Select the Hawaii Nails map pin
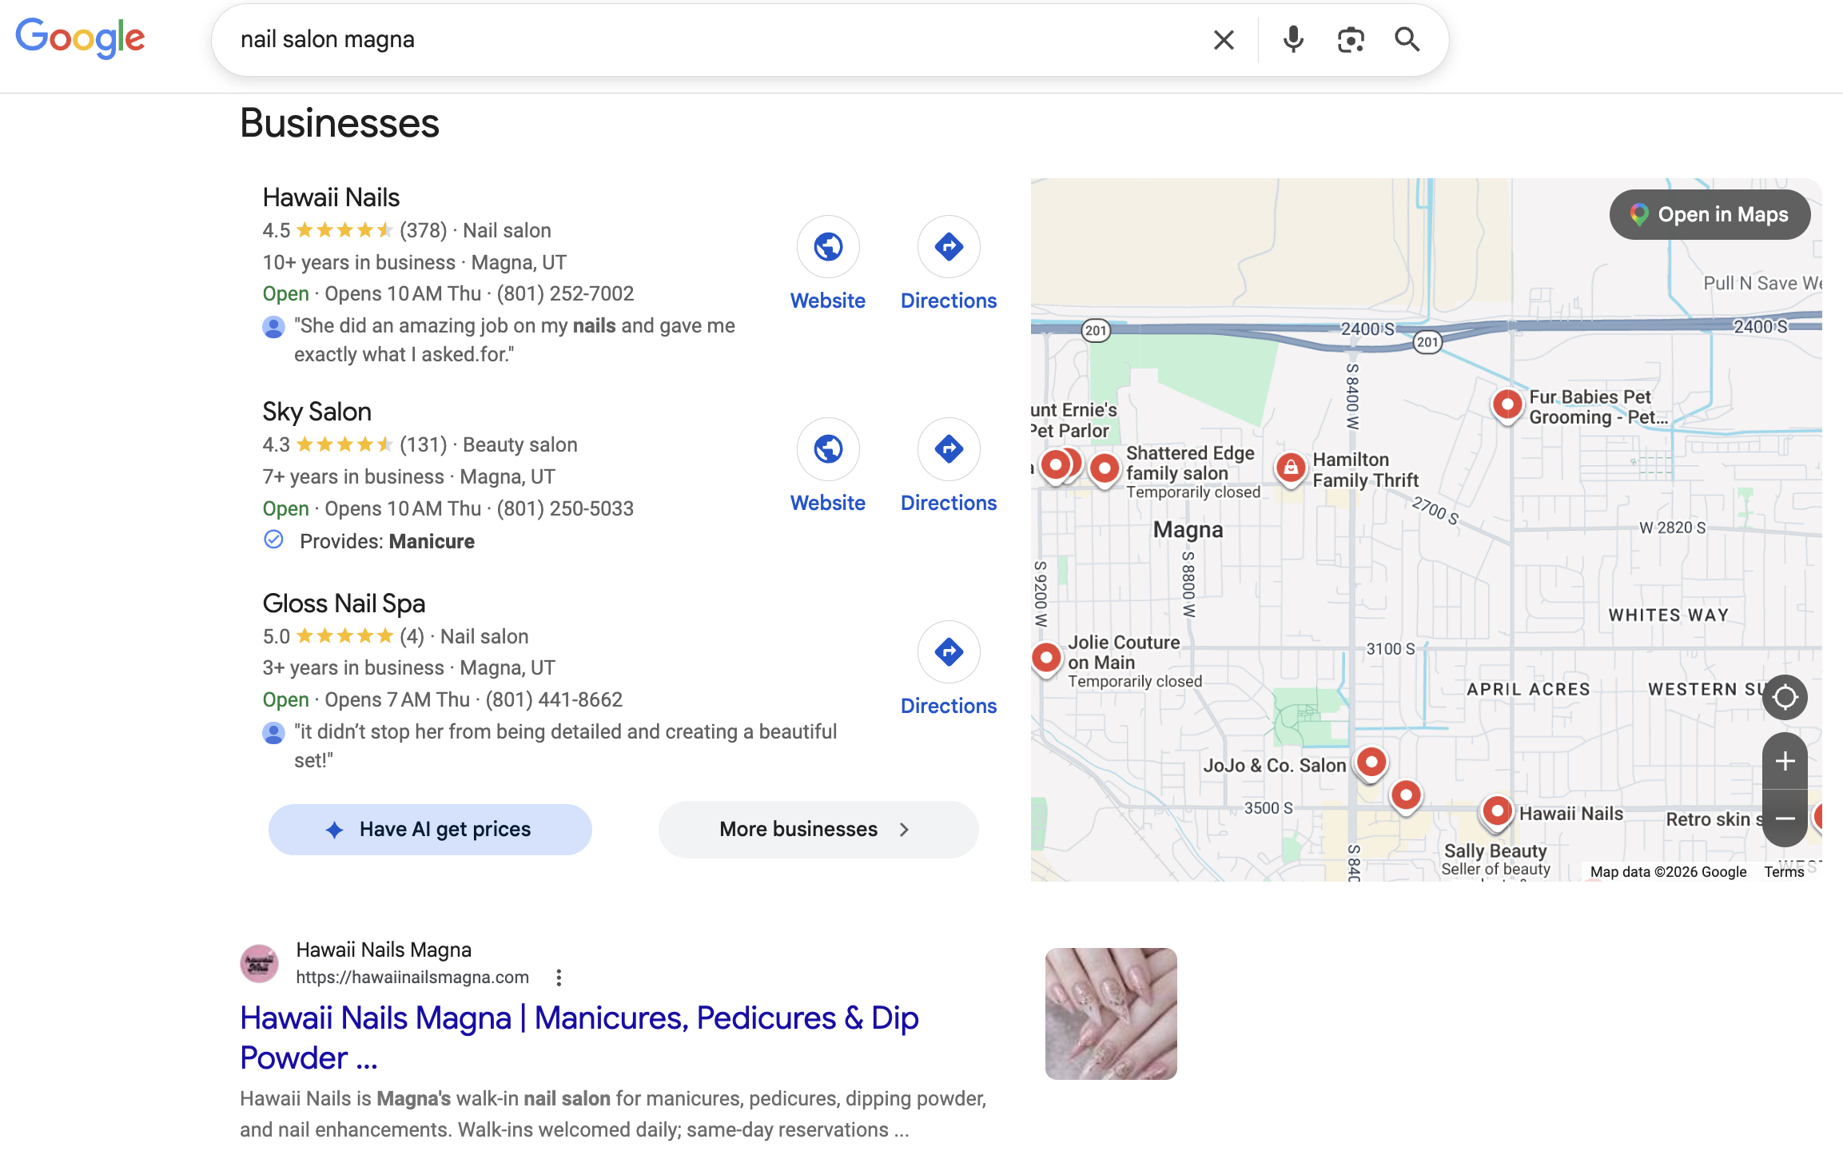1843x1159 pixels. tap(1497, 812)
